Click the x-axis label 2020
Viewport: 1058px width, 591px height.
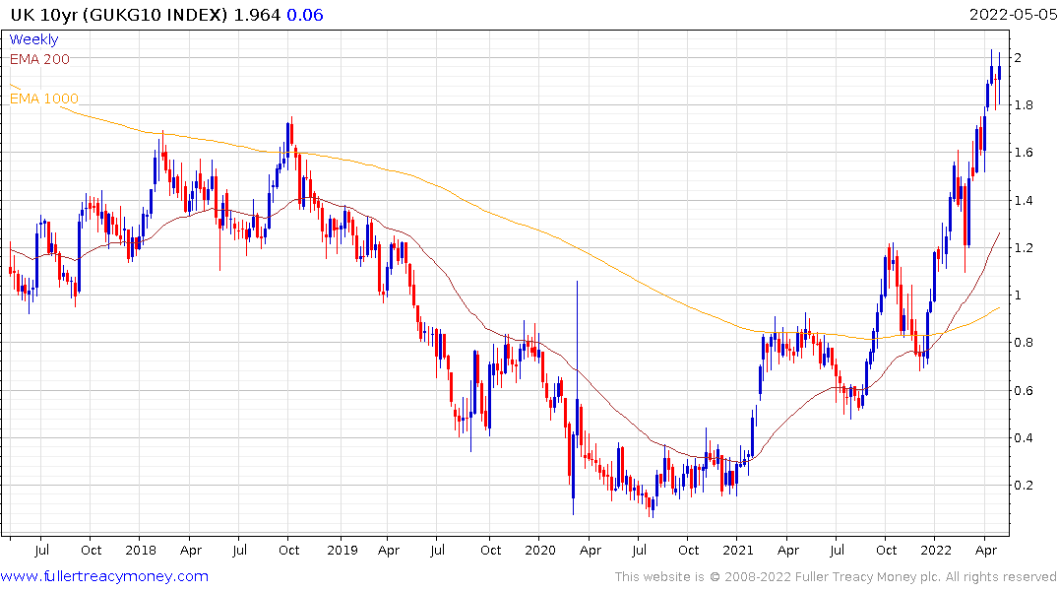pyautogui.click(x=539, y=550)
